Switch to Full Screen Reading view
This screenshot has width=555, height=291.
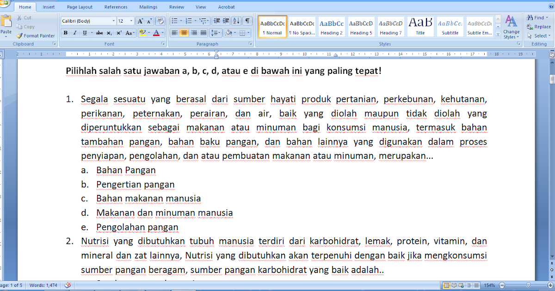[x=454, y=285]
